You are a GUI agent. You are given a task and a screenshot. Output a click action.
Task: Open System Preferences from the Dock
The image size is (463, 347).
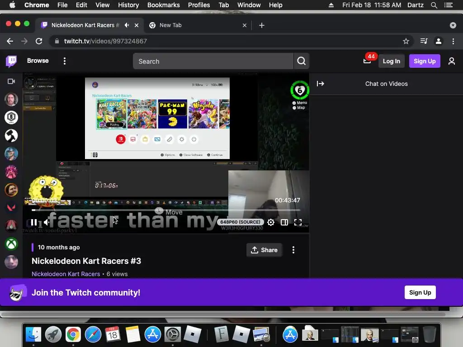(x=172, y=334)
